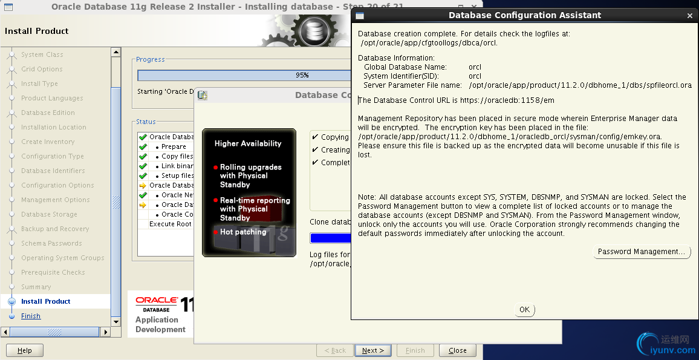Select Configuration Options step in sidebar
699x360 pixels.
click(x=57, y=185)
